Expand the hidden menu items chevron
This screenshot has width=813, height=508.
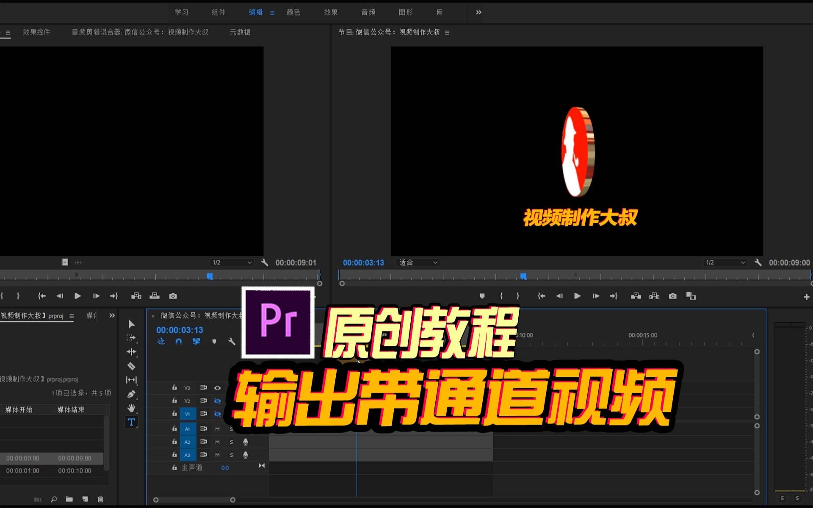478,12
